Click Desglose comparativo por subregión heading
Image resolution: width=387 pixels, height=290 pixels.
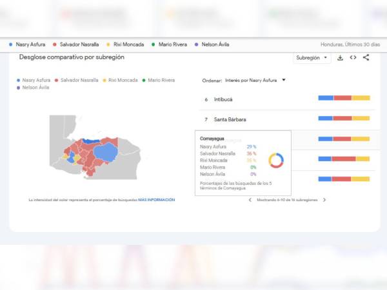coord(72,57)
